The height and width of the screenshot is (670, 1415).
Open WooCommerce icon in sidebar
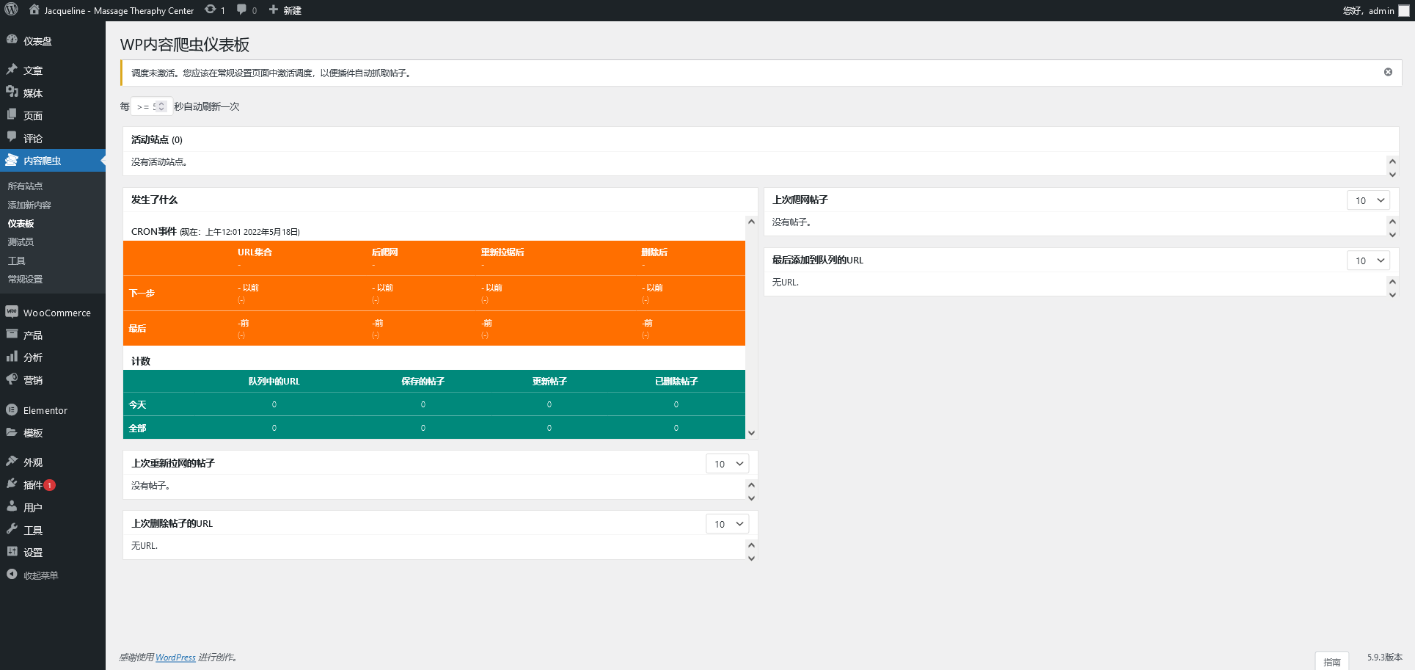(12, 312)
